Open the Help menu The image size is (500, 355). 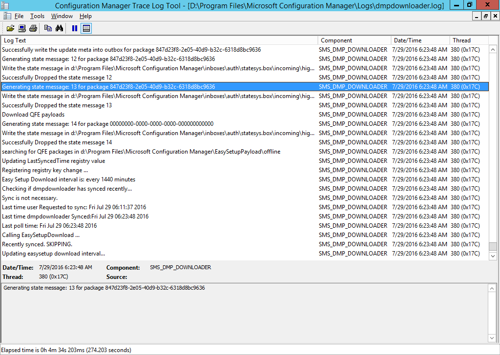[x=85, y=16]
